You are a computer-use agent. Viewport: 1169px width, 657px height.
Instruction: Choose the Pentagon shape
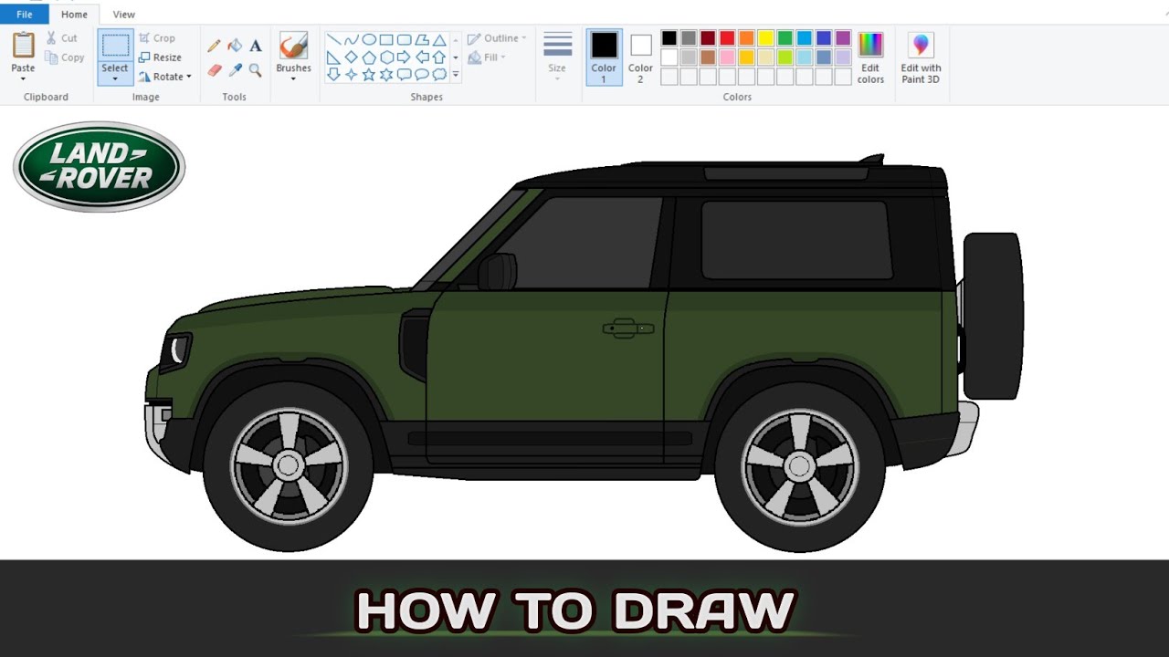click(x=369, y=57)
